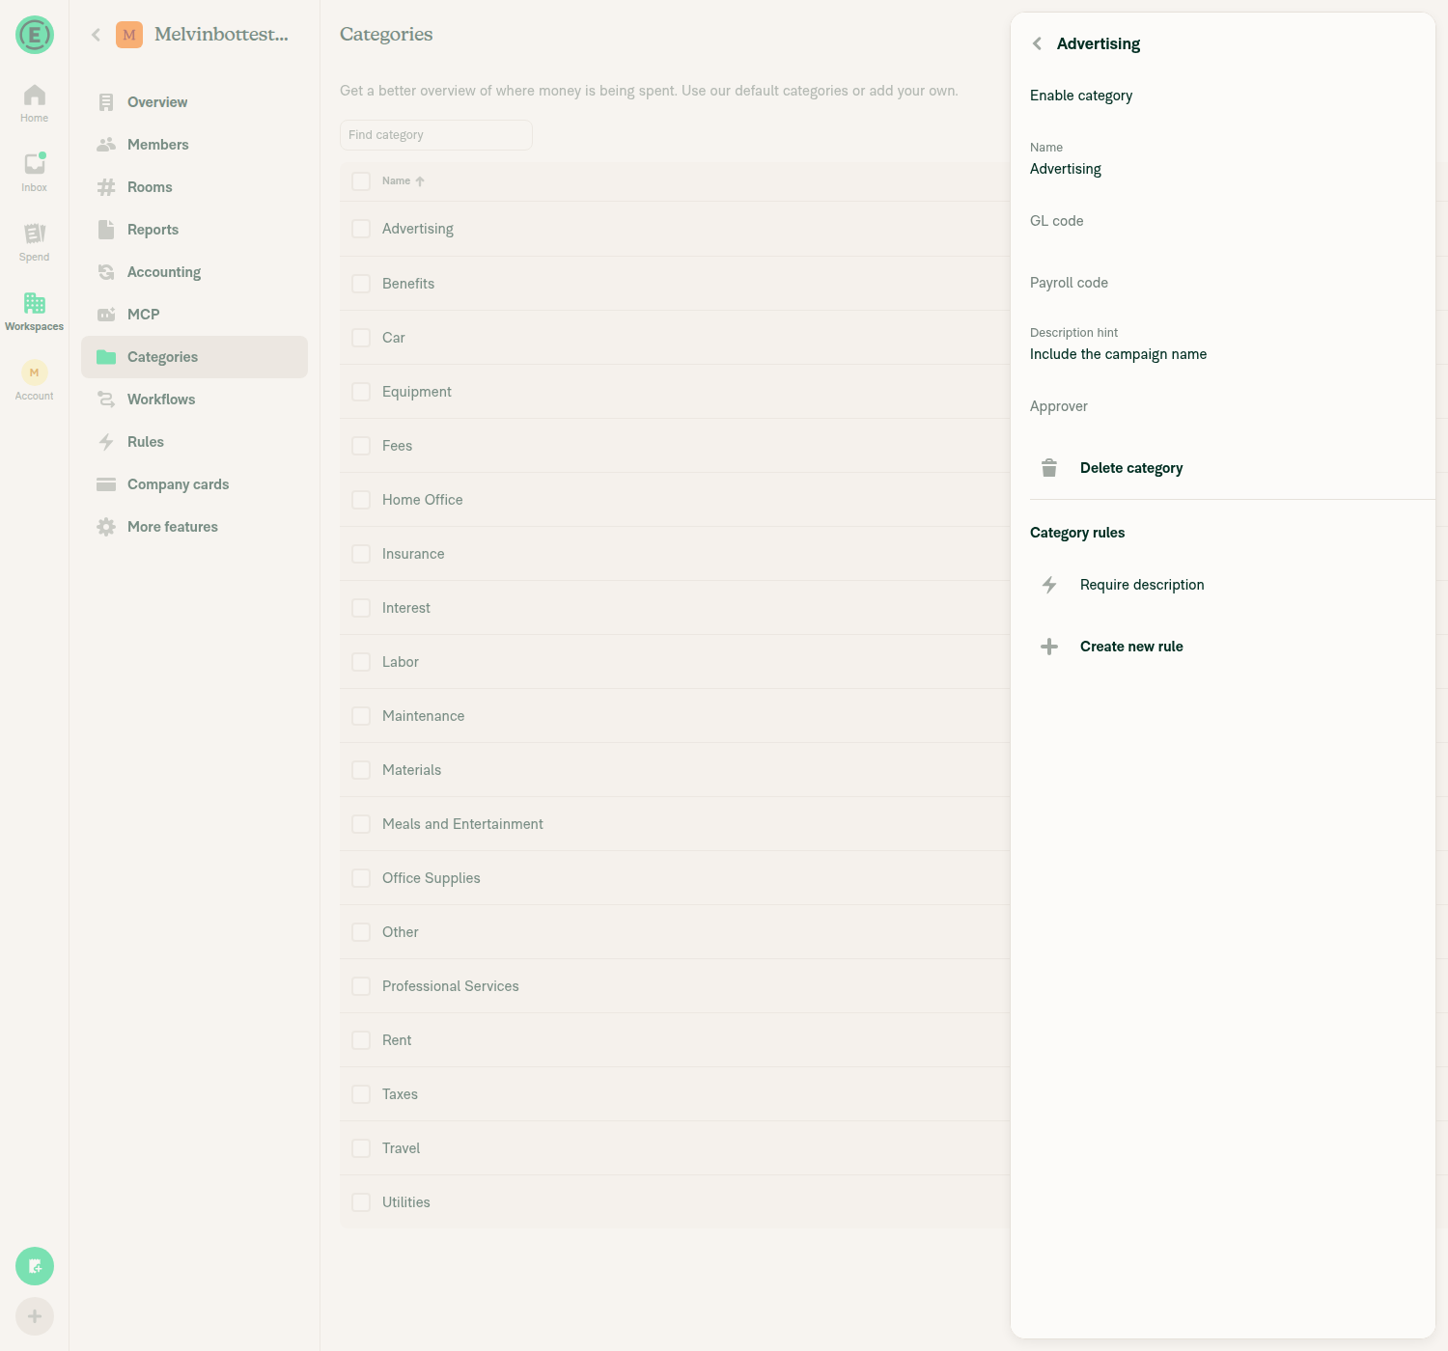Click the Create new rule plus icon

pos(1049,647)
